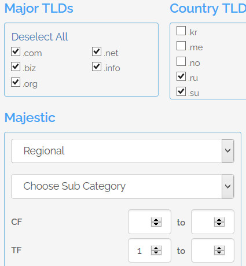Click the Deselect All link
This screenshot has height=266, width=246.
39,36
